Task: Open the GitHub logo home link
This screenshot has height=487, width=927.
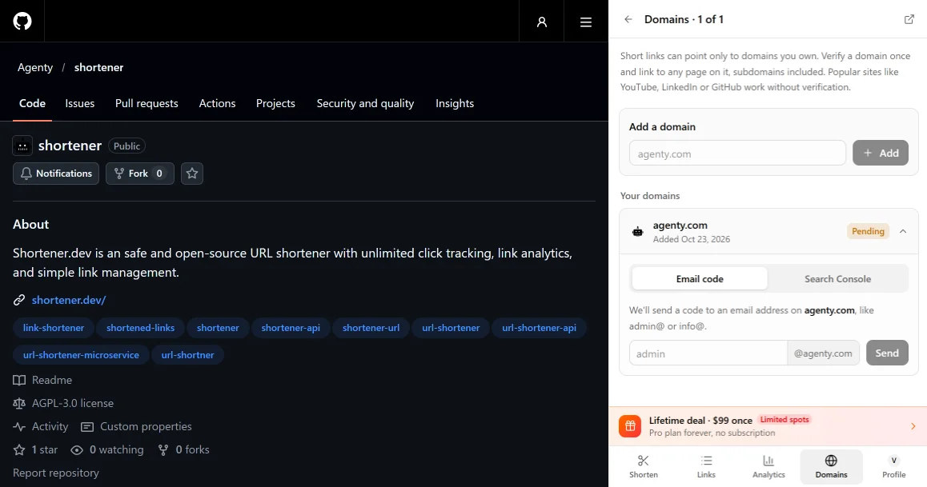Action: [22, 22]
